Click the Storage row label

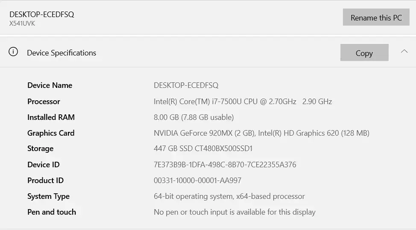click(x=40, y=148)
